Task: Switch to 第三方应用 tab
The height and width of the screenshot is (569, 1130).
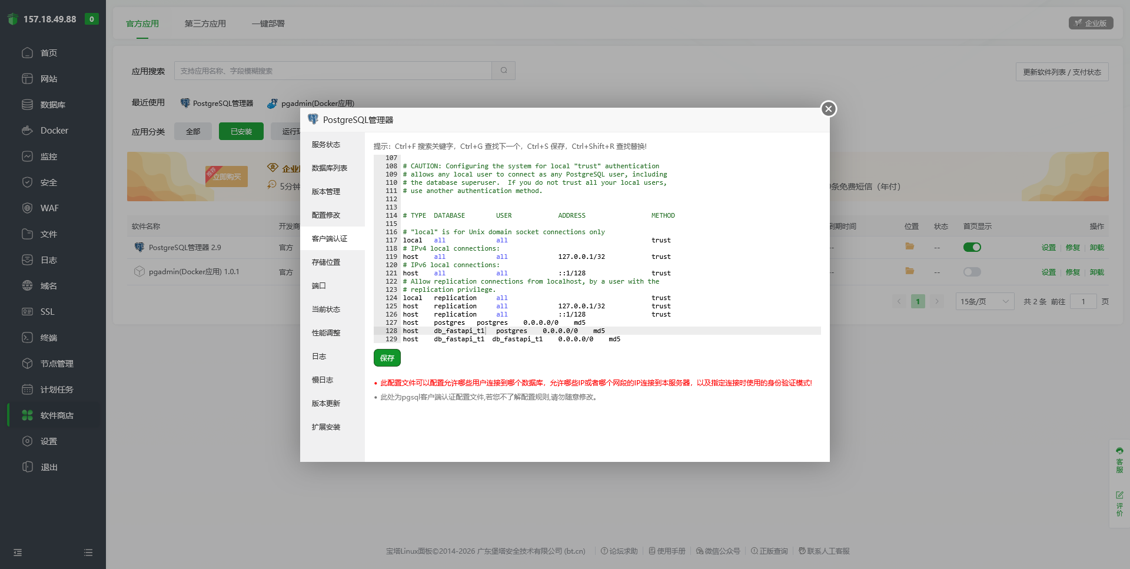Action: 205,24
